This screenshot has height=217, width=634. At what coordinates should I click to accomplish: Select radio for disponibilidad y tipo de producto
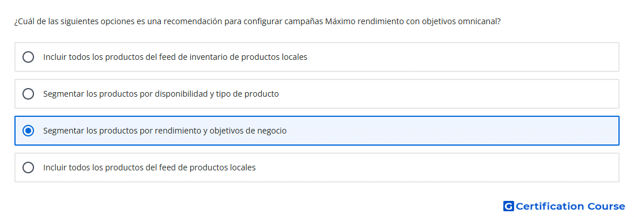pos(28,94)
